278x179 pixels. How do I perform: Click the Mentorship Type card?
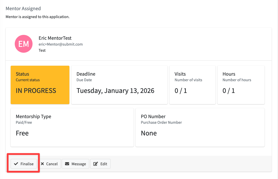coord(72,127)
